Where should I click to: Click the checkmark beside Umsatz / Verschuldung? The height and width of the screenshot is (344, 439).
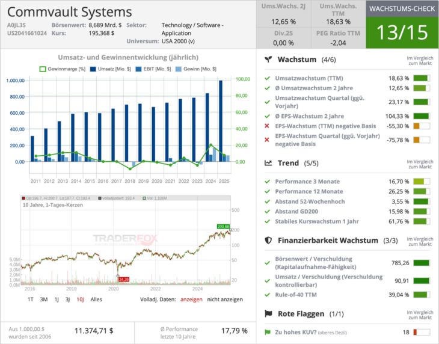(268, 281)
